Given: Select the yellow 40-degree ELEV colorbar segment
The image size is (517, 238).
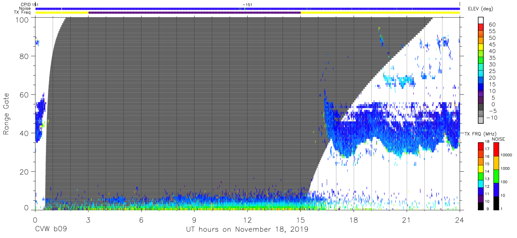Looking at the screenshot, I should pos(481,47).
